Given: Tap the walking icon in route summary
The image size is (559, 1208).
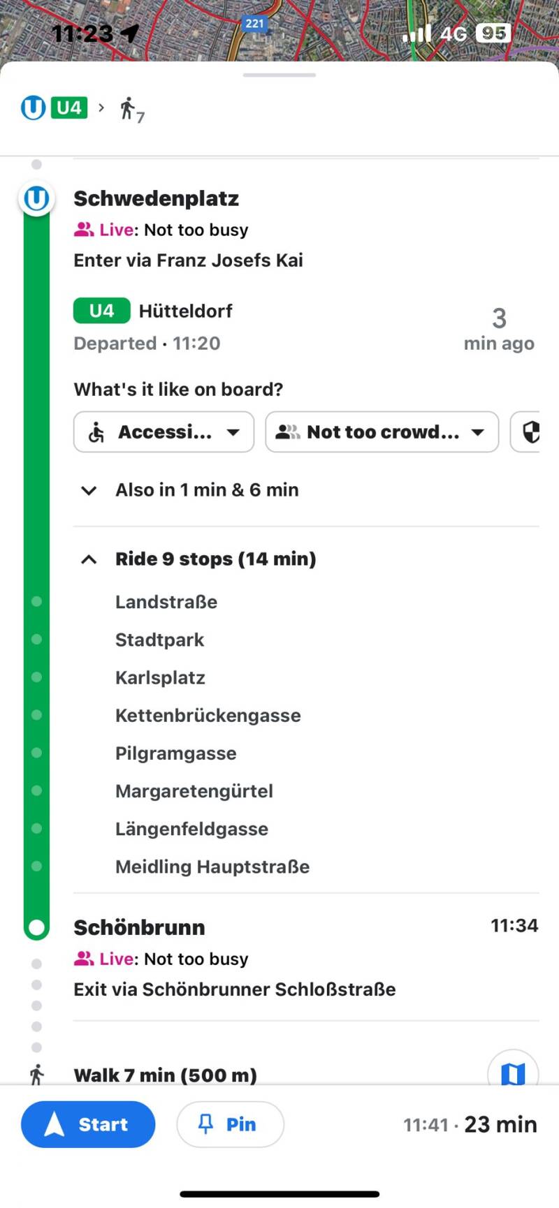Looking at the screenshot, I should [x=129, y=108].
